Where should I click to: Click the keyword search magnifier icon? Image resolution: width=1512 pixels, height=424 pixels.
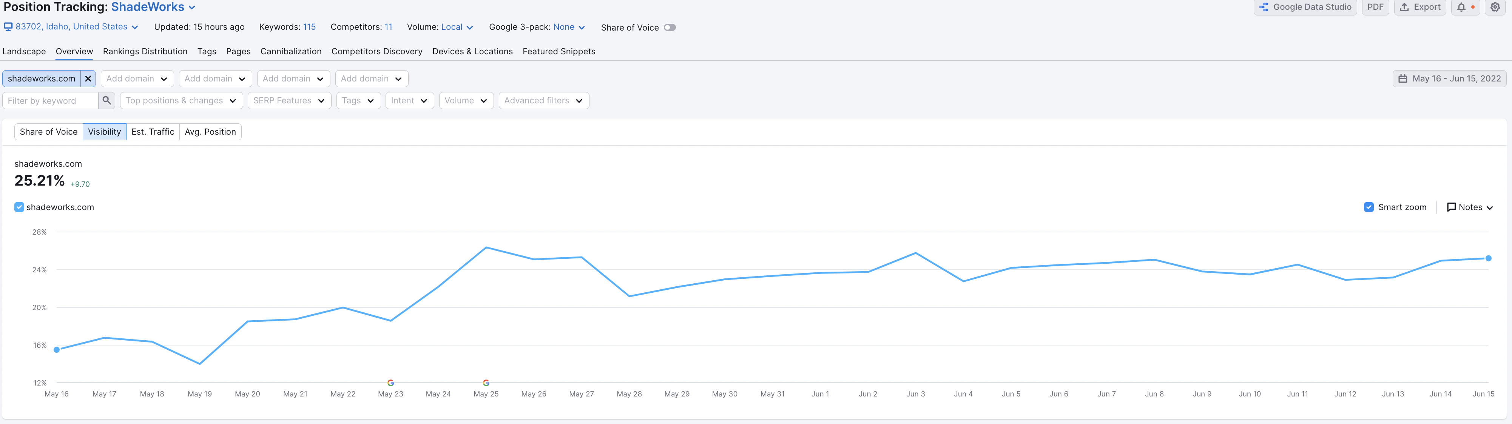[x=107, y=100]
